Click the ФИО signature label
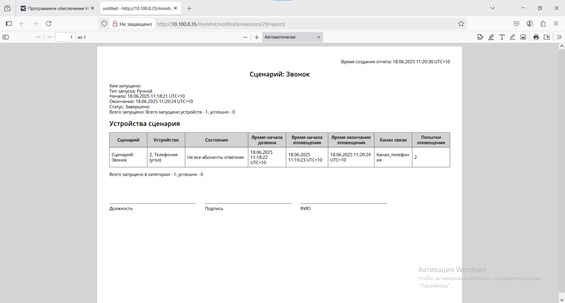 [x=305, y=209]
